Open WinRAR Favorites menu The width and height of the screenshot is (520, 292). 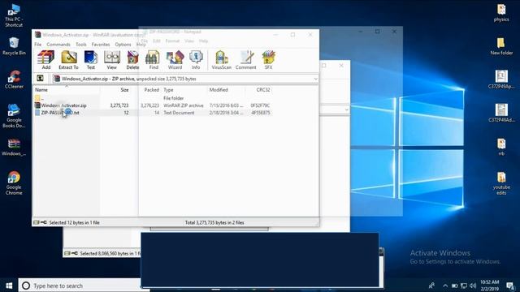101,45
